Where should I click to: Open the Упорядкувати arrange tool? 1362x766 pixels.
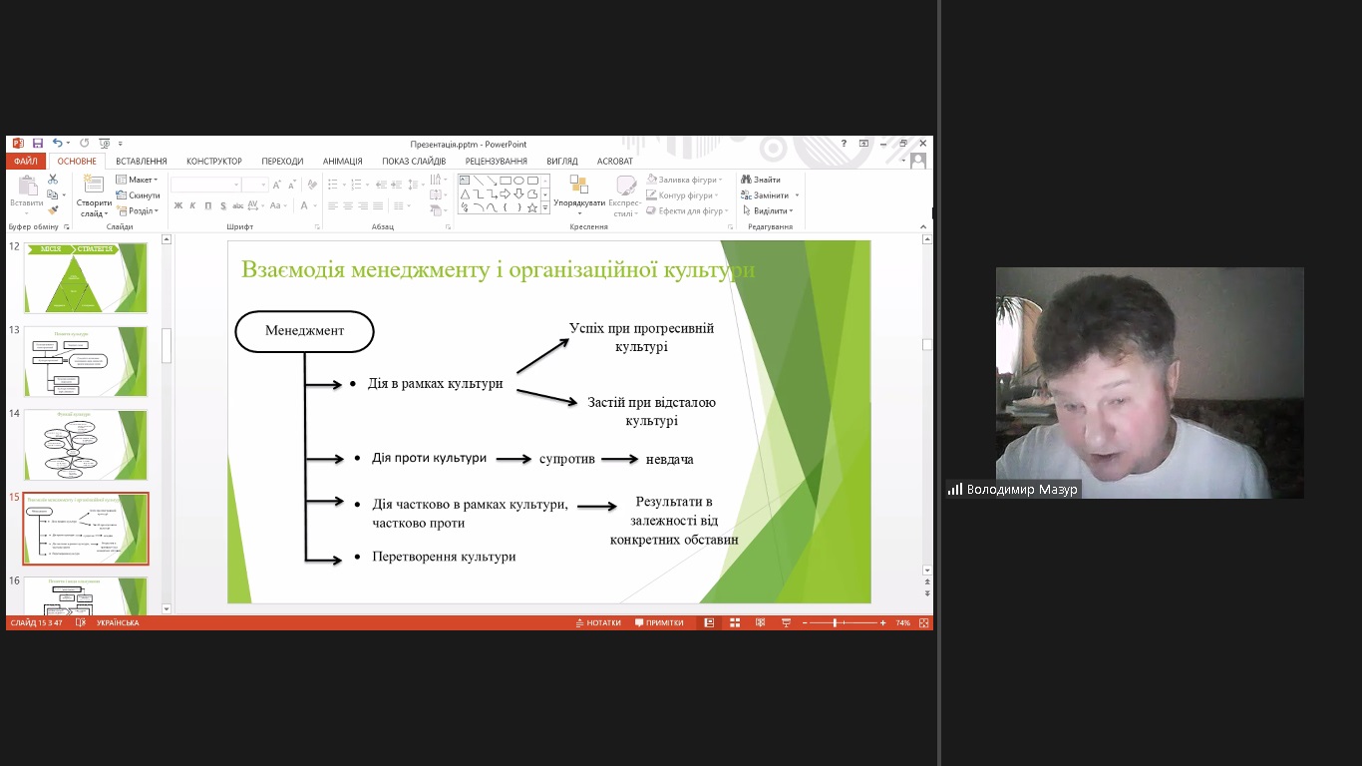pos(579,194)
